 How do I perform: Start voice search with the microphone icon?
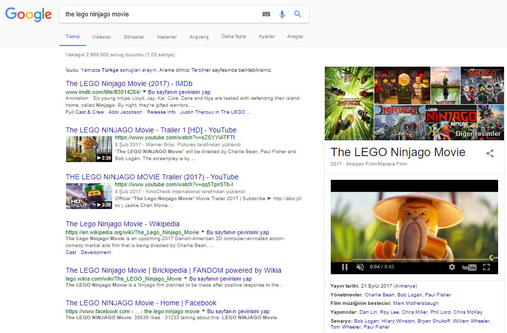pyautogui.click(x=282, y=14)
